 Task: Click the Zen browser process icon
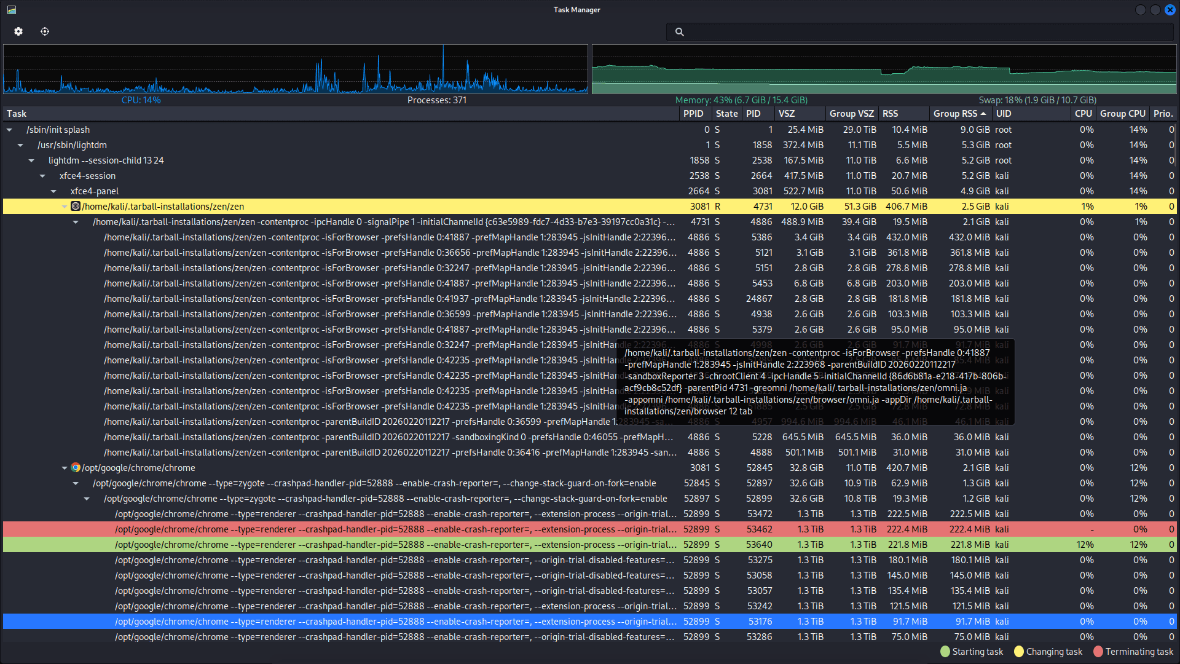pos(76,207)
